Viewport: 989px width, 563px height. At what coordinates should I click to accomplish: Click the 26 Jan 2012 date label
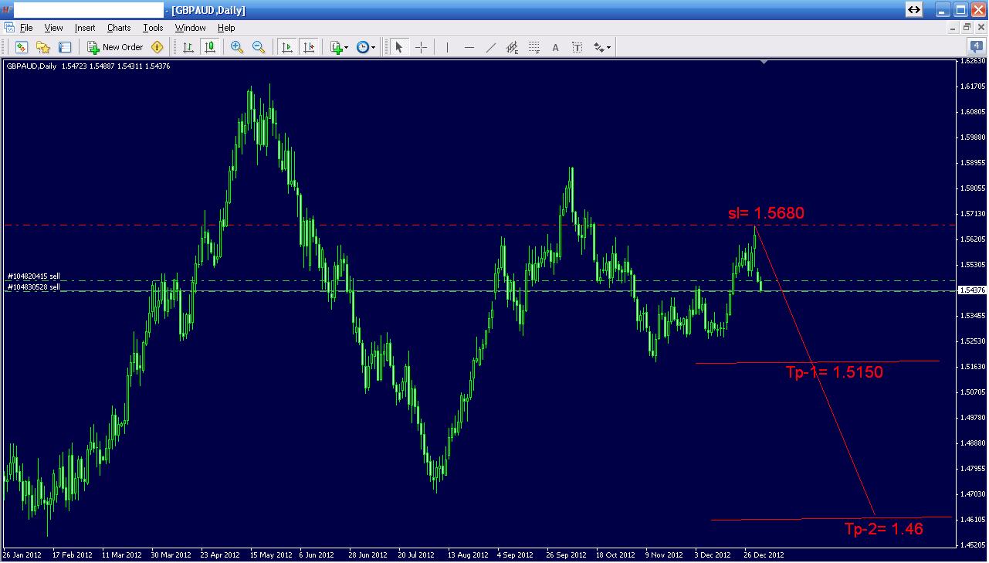(23, 555)
